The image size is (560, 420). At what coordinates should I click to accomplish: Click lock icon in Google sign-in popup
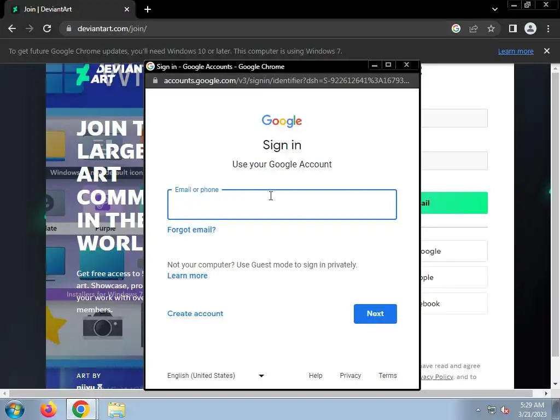pos(155,81)
